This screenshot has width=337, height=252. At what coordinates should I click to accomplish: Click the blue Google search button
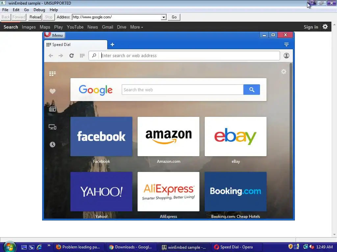coord(252,90)
